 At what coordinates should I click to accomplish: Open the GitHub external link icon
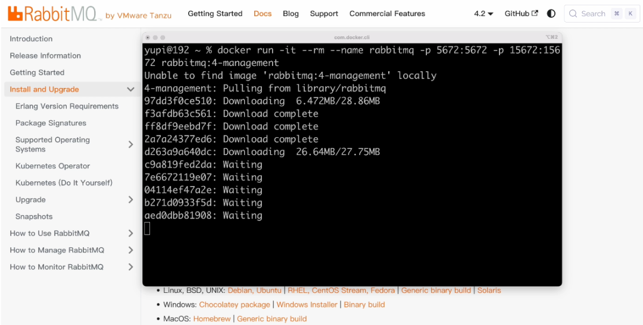coord(535,13)
